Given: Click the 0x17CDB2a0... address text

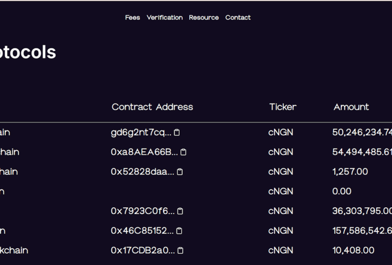Looking at the screenshot, I should [x=142, y=250].
